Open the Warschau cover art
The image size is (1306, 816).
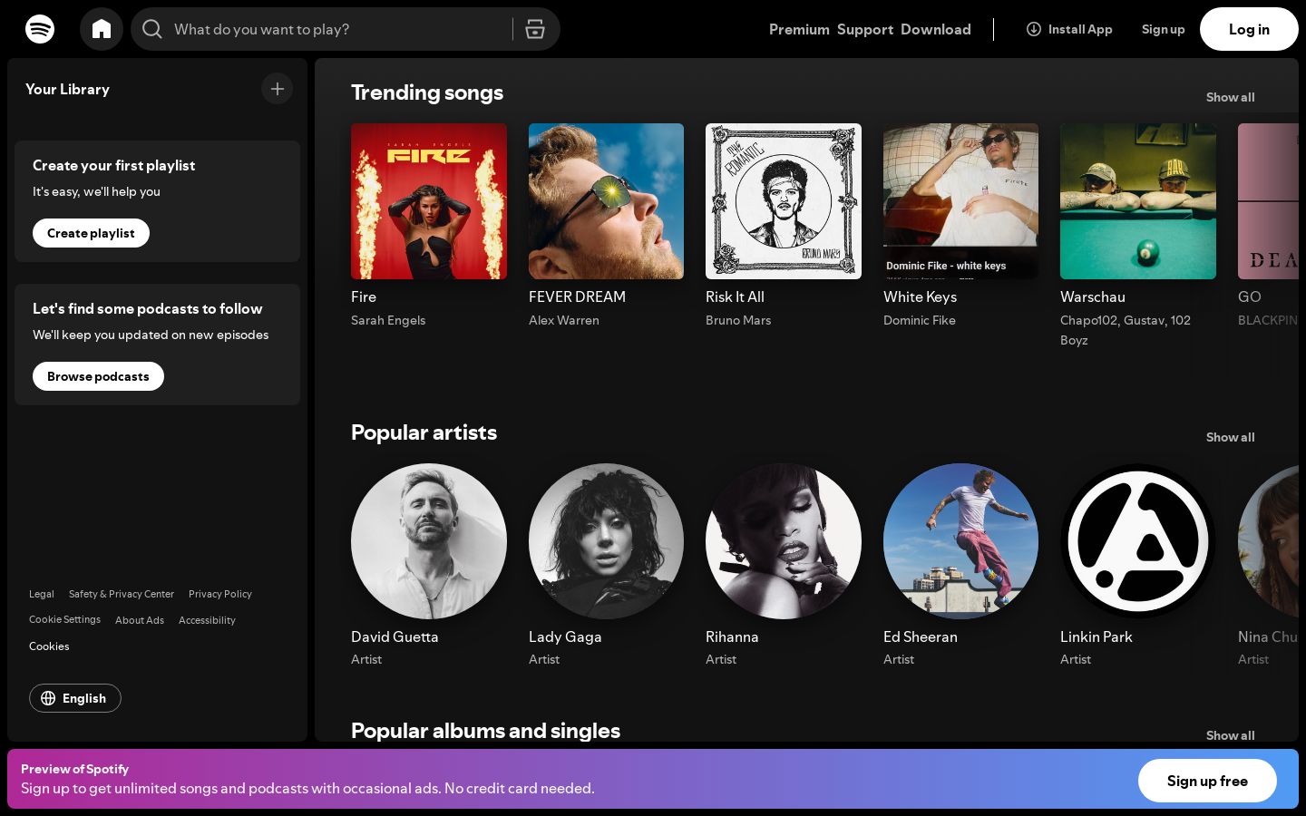pos(1138,201)
